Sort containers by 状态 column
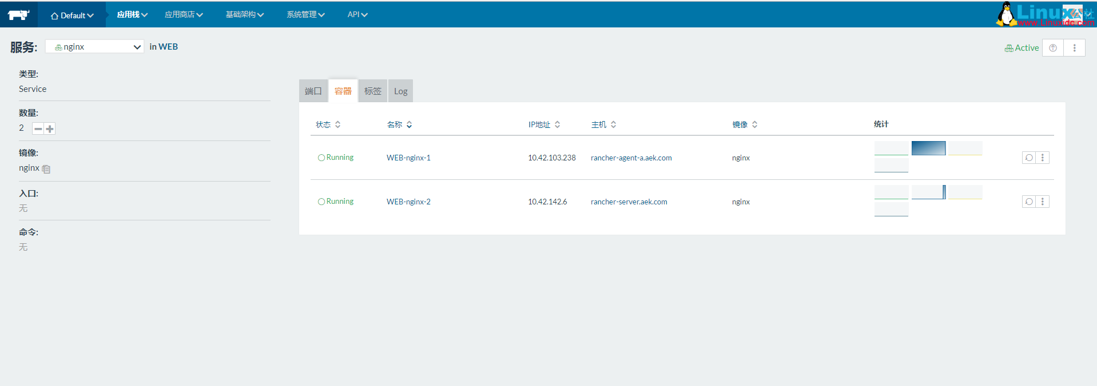 coord(328,124)
